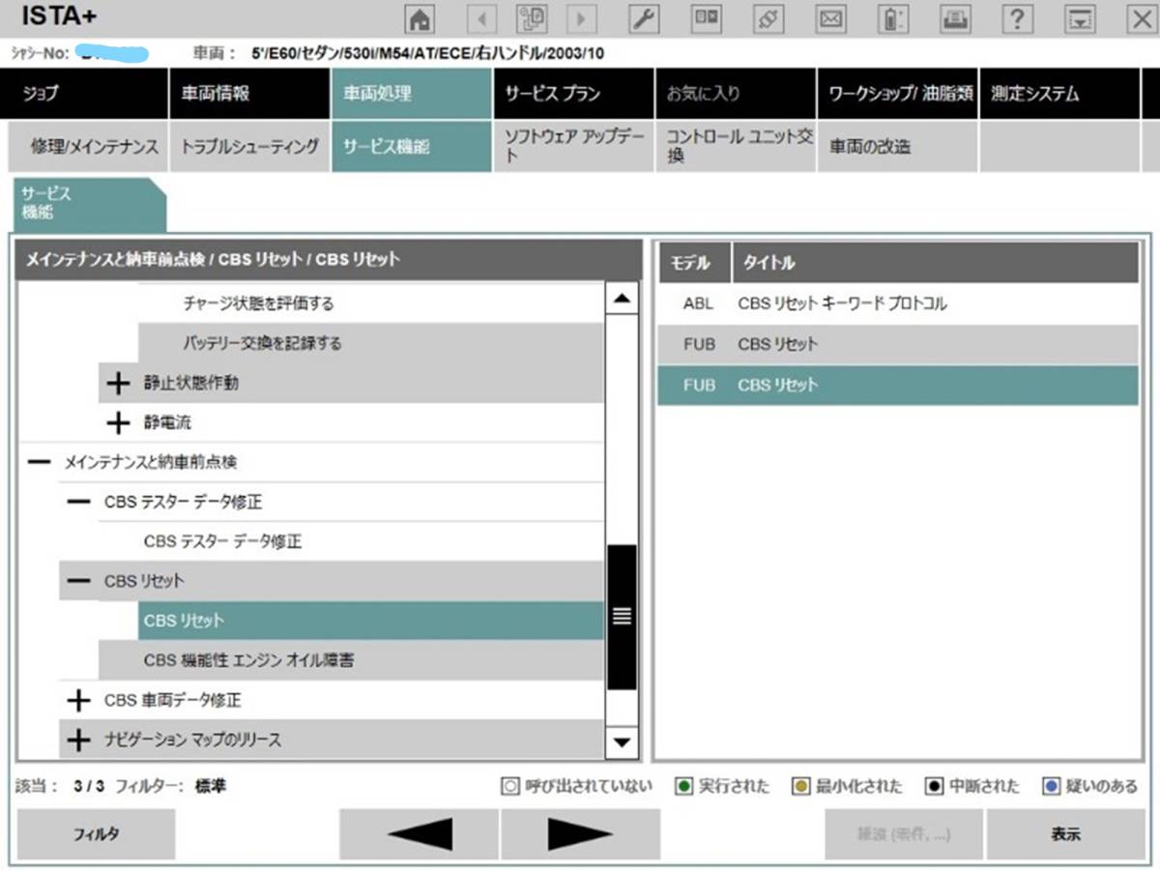Click the black tree scrollbar thumb
This screenshot has height=870, width=1160.
point(622,617)
